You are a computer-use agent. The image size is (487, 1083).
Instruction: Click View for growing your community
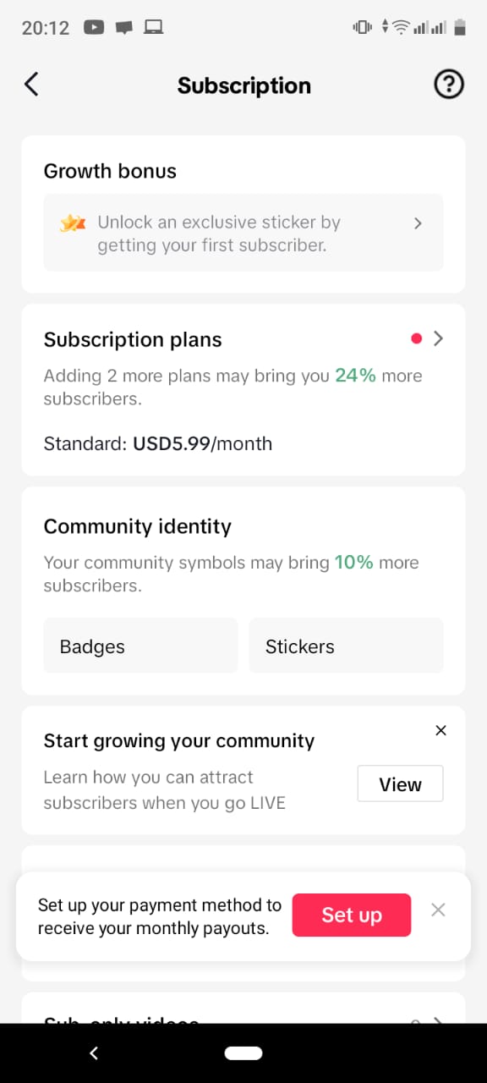pos(400,783)
